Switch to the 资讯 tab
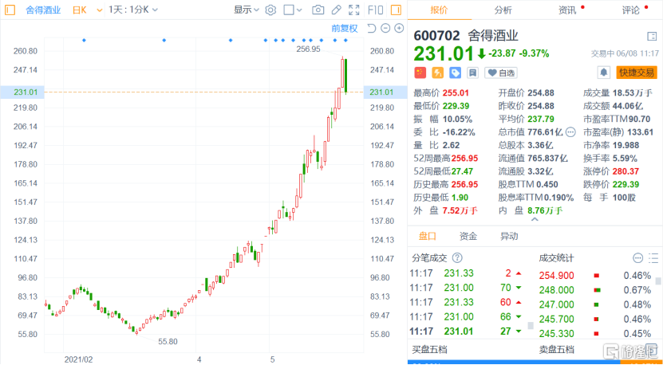Screen dimensions: 663x365 point(567,10)
